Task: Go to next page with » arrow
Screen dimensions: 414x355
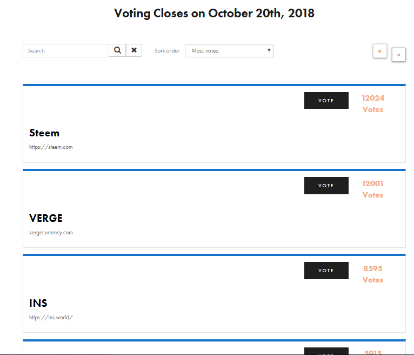Action: 399,55
